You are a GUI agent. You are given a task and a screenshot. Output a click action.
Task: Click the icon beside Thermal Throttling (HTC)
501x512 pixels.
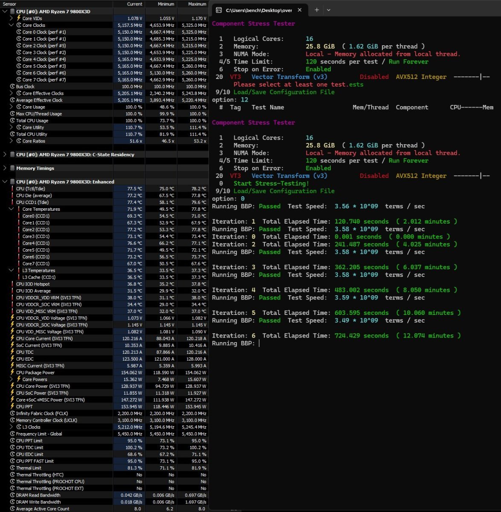coord(12,475)
